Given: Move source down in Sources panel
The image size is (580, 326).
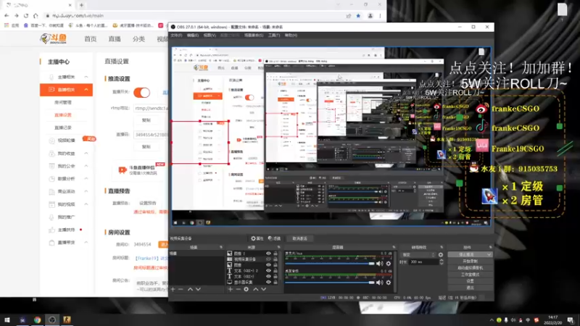Looking at the screenshot, I should (264, 289).
